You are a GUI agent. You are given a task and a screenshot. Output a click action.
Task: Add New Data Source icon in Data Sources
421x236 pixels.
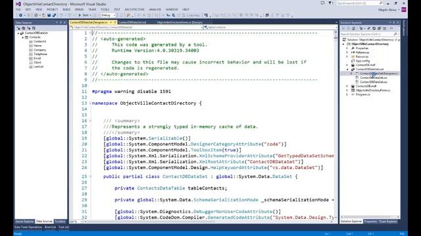click(18, 28)
